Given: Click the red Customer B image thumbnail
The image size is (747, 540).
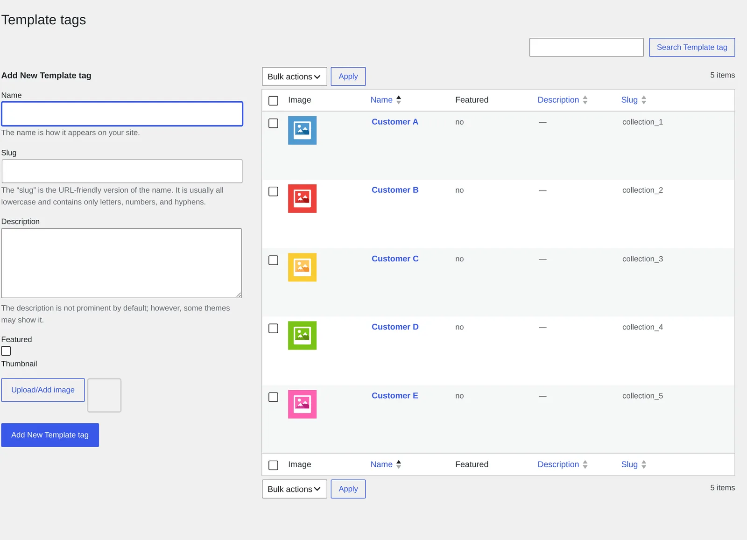Looking at the screenshot, I should (x=302, y=198).
